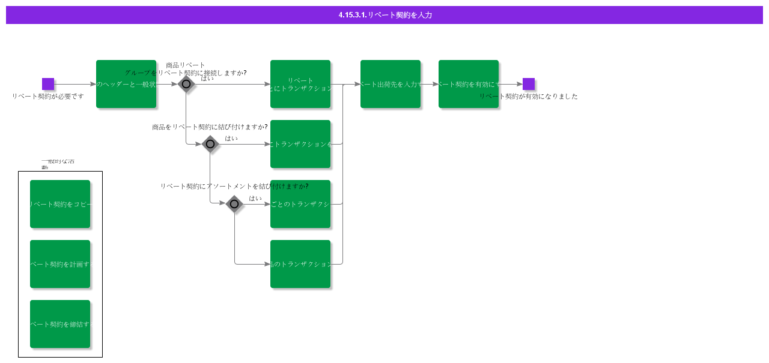Open activity below the リベート transaction box
This screenshot has height=363, width=769.
(x=300, y=144)
